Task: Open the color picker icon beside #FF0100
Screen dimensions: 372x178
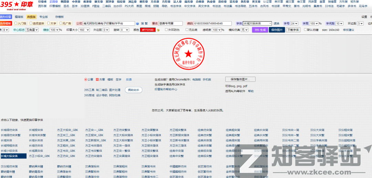Action: (x=158, y=30)
